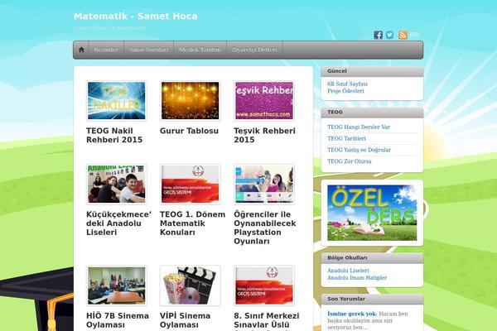The image size is (497, 331).
Task: Open the Playstation Oyunları post thumbnail
Action: (264, 185)
